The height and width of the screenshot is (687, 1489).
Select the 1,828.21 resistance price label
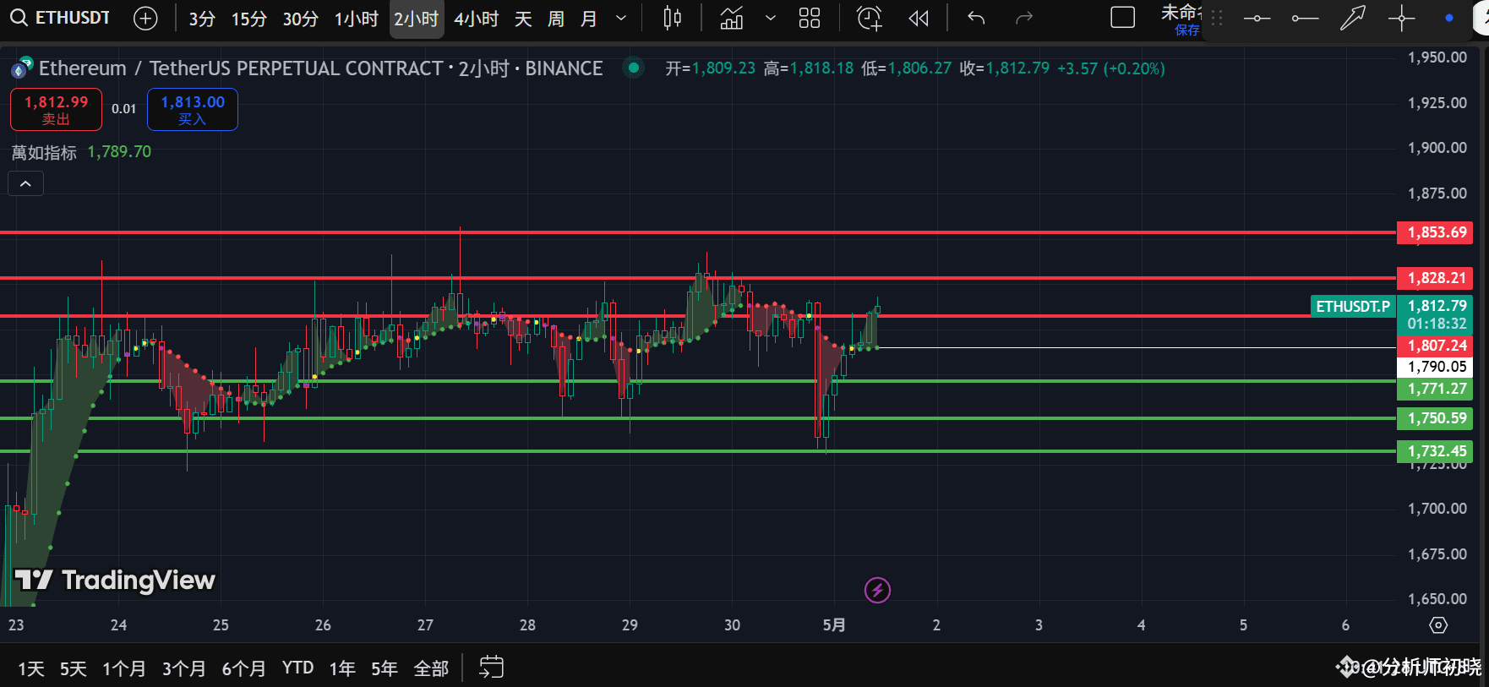pyautogui.click(x=1435, y=278)
